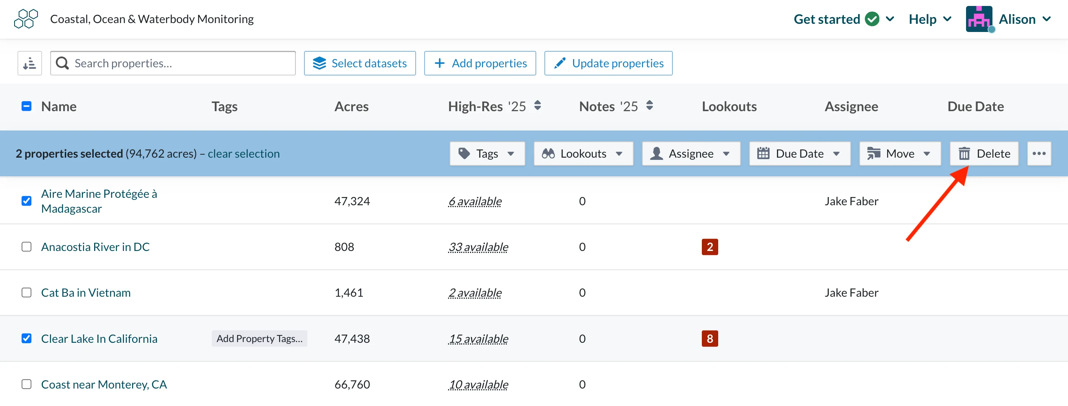Expand the Tags bulk action dropdown
The image size is (1068, 406).
(487, 154)
